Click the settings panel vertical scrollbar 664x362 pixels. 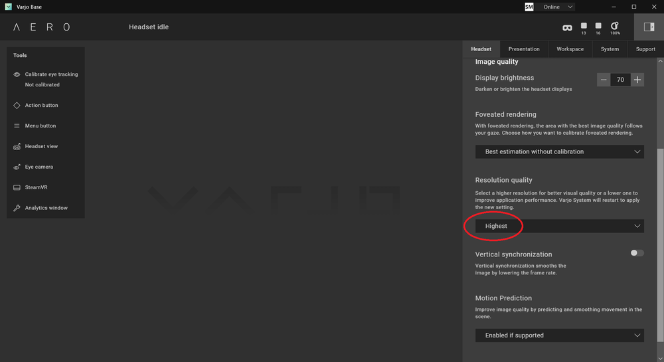[x=660, y=246]
